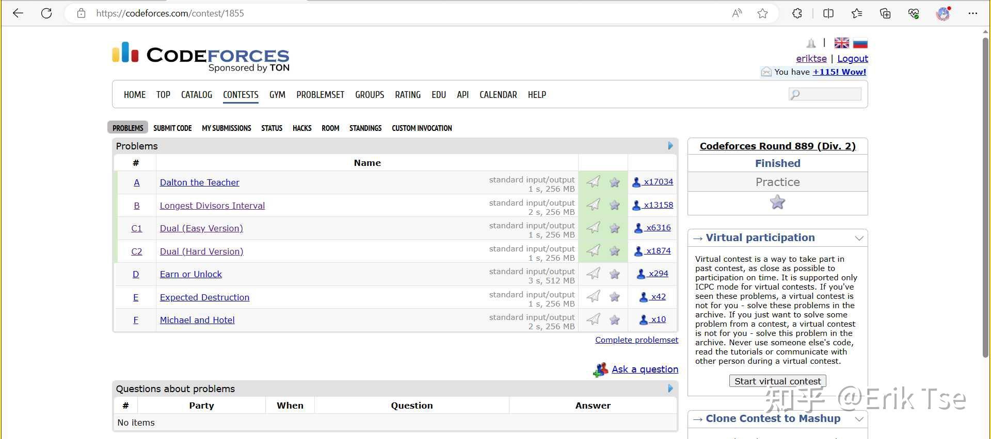Collapse the Virtual participation panel
Screen dimensions: 991x439
tap(859, 238)
